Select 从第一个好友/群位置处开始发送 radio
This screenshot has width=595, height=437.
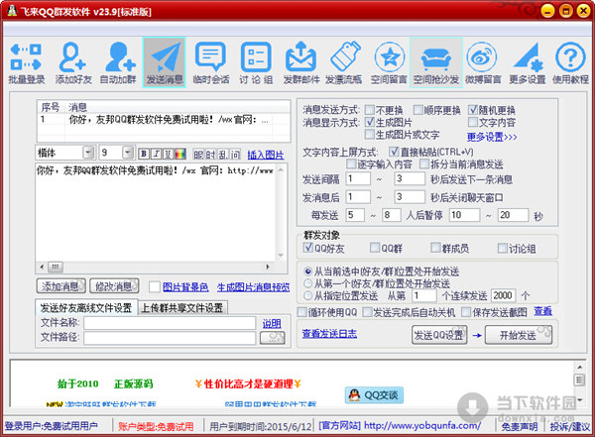tap(308, 283)
